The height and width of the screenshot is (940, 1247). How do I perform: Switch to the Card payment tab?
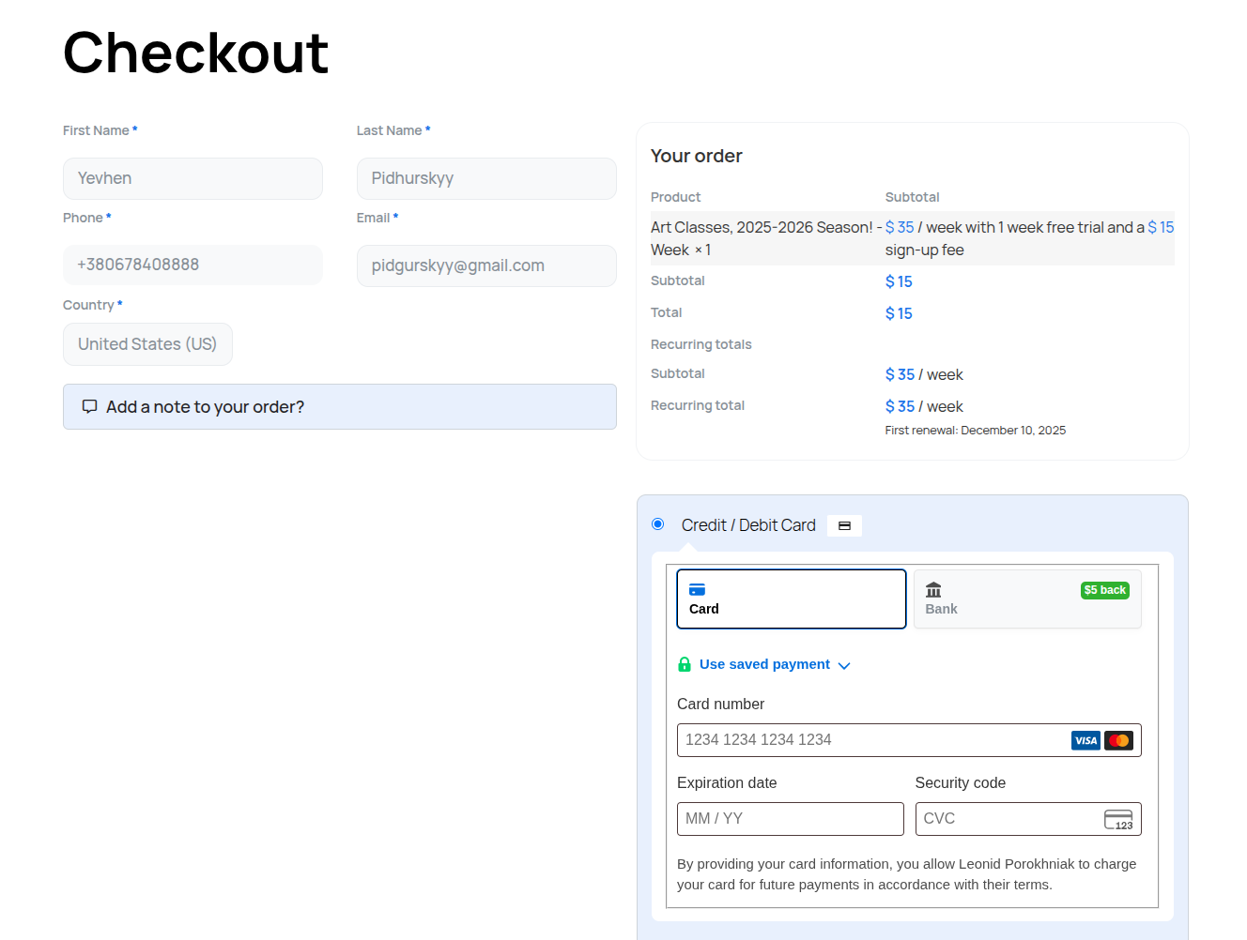click(x=791, y=599)
